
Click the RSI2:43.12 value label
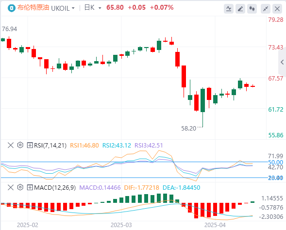pyautogui.click(x=117, y=146)
